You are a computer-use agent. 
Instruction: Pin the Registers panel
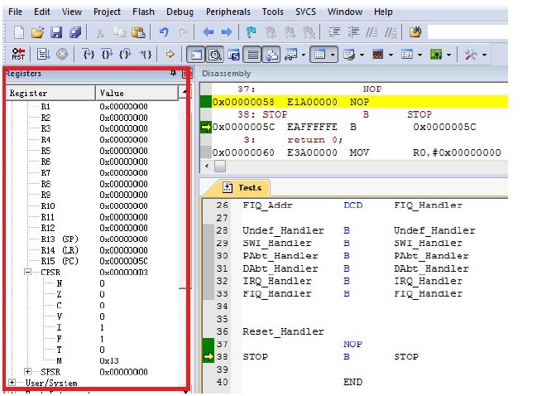[x=173, y=74]
